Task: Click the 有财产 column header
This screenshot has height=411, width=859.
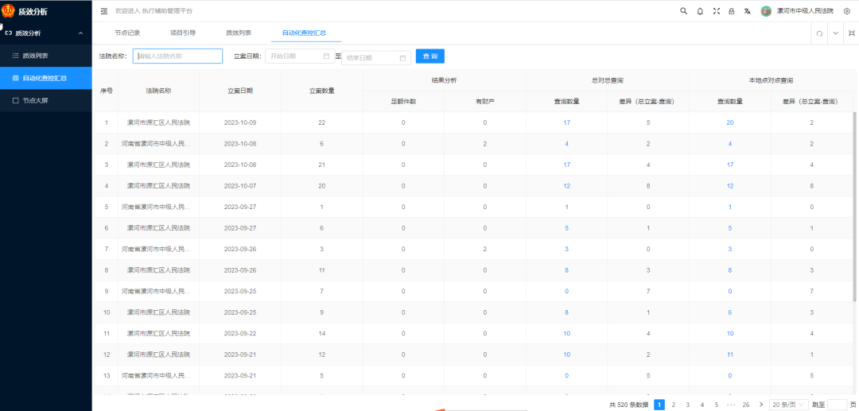Action: click(485, 101)
